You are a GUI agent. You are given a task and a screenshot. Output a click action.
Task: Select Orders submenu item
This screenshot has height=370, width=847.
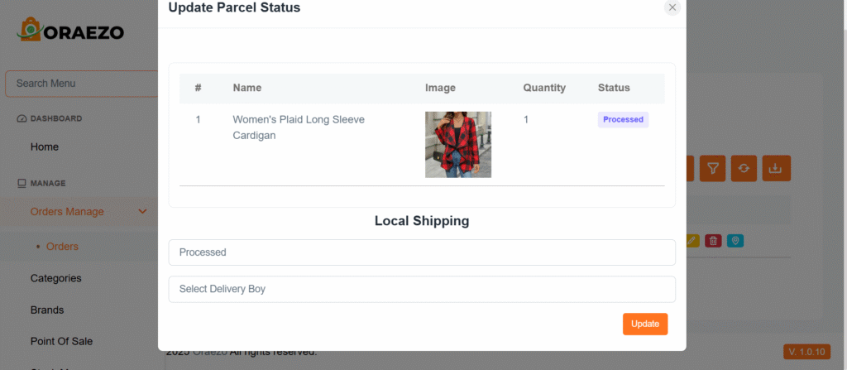point(62,247)
